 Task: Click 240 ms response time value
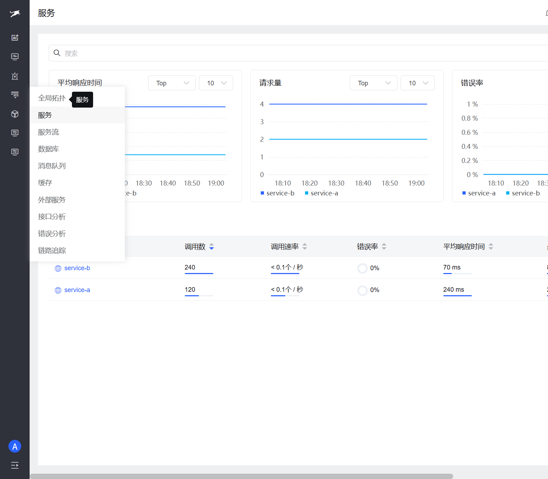453,290
